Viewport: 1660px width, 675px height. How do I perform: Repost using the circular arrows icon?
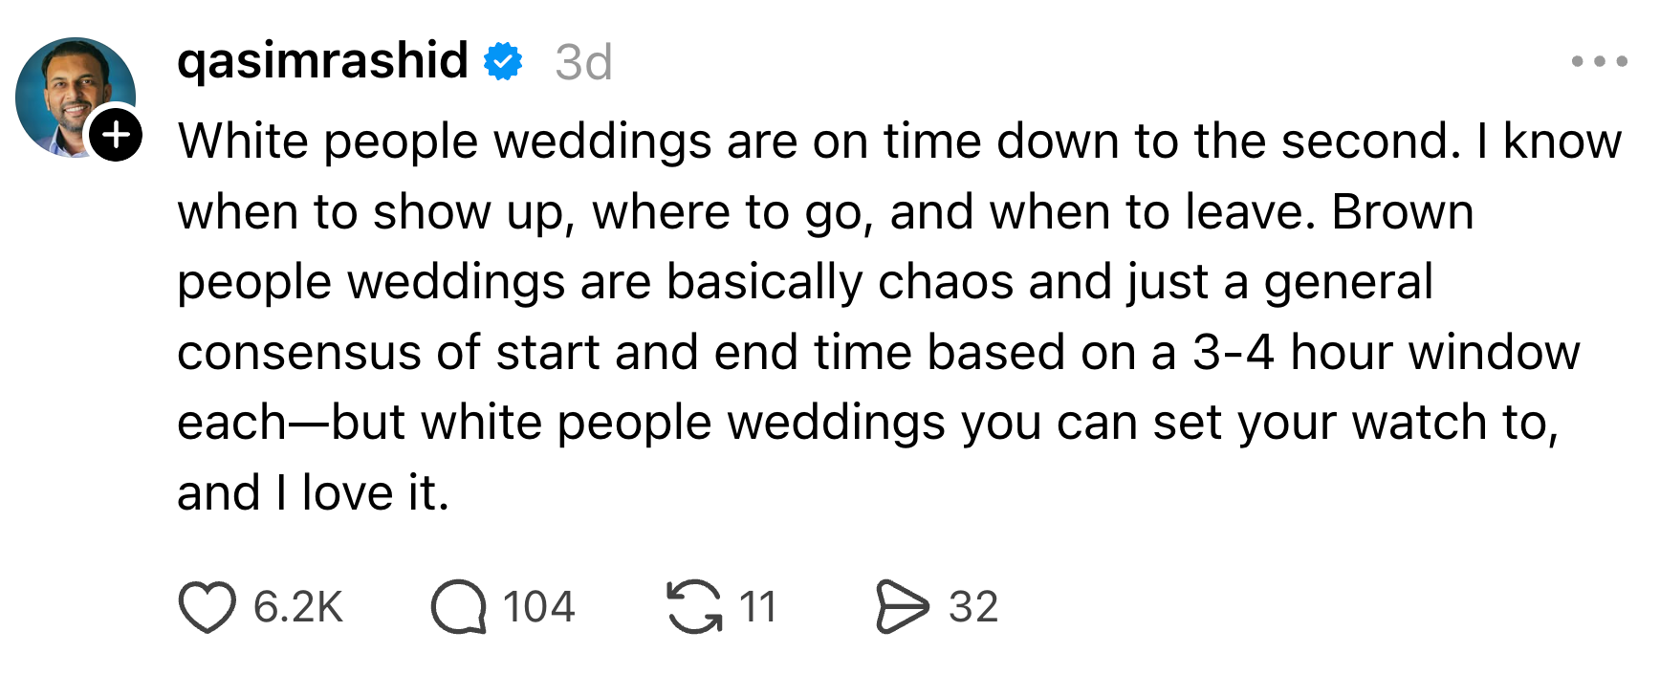694,607
